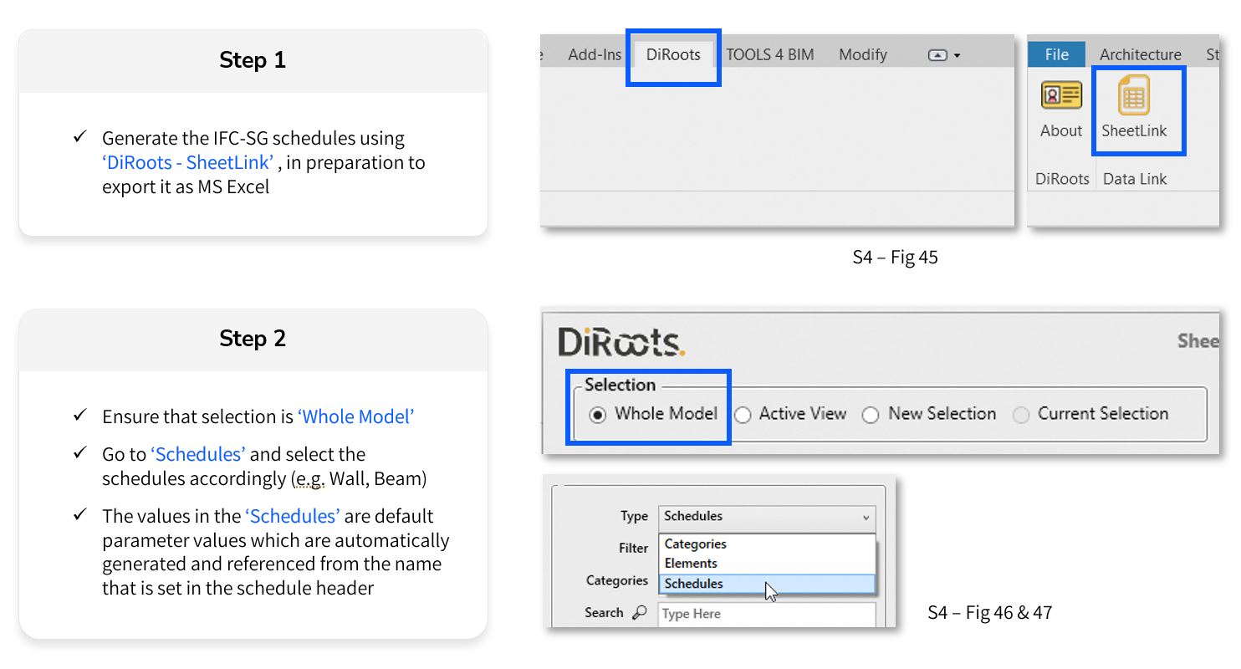This screenshot has width=1241, height=669.
Task: Choose Elements from the Type list
Action: click(x=691, y=564)
